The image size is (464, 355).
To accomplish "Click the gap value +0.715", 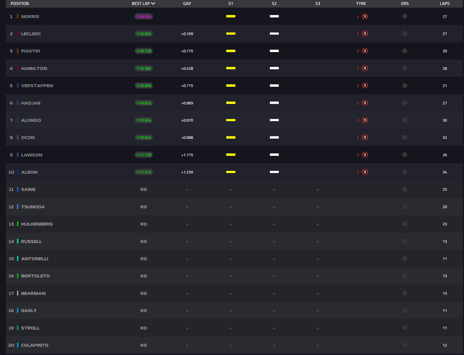I will (187, 86).
